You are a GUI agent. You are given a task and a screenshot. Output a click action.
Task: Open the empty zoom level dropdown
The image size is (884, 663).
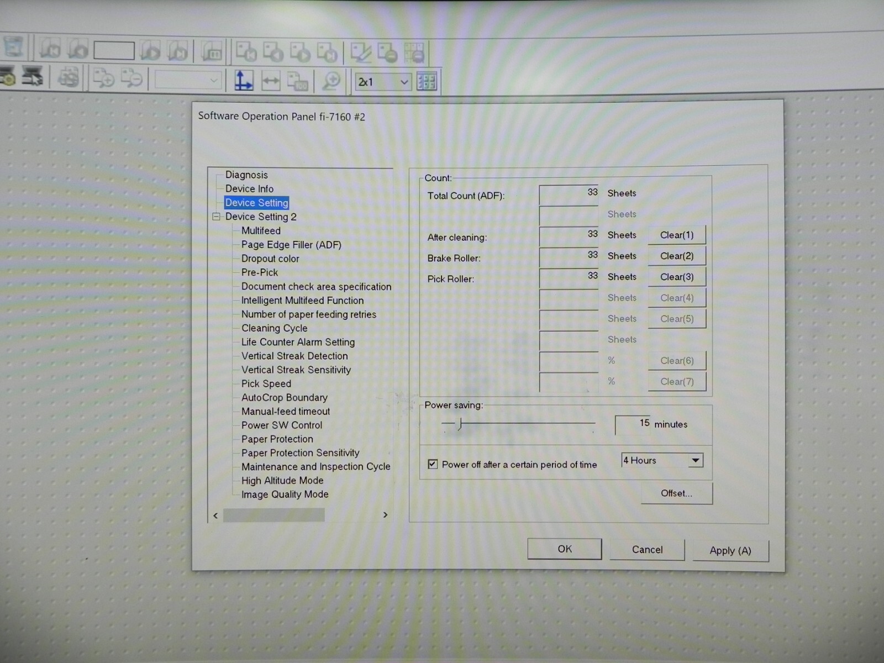click(x=188, y=80)
